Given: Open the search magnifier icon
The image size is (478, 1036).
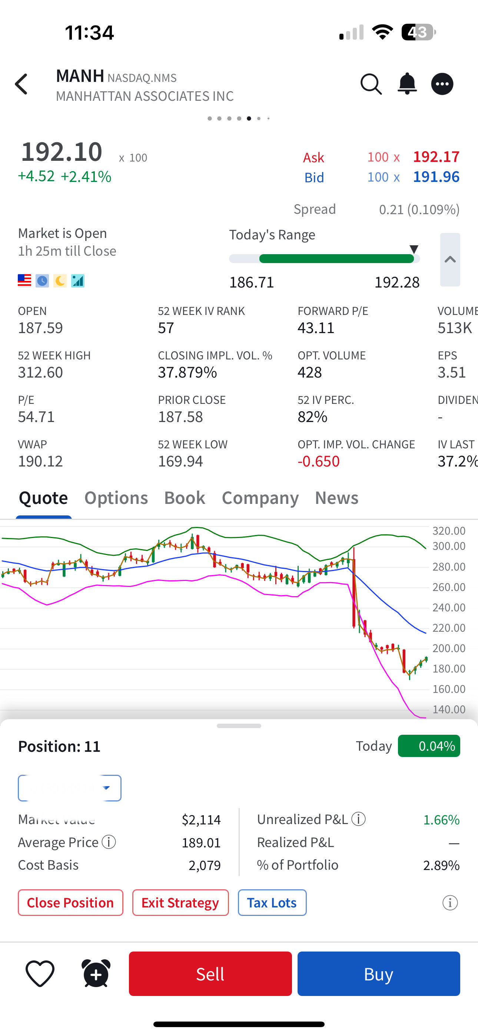Looking at the screenshot, I should point(371,84).
